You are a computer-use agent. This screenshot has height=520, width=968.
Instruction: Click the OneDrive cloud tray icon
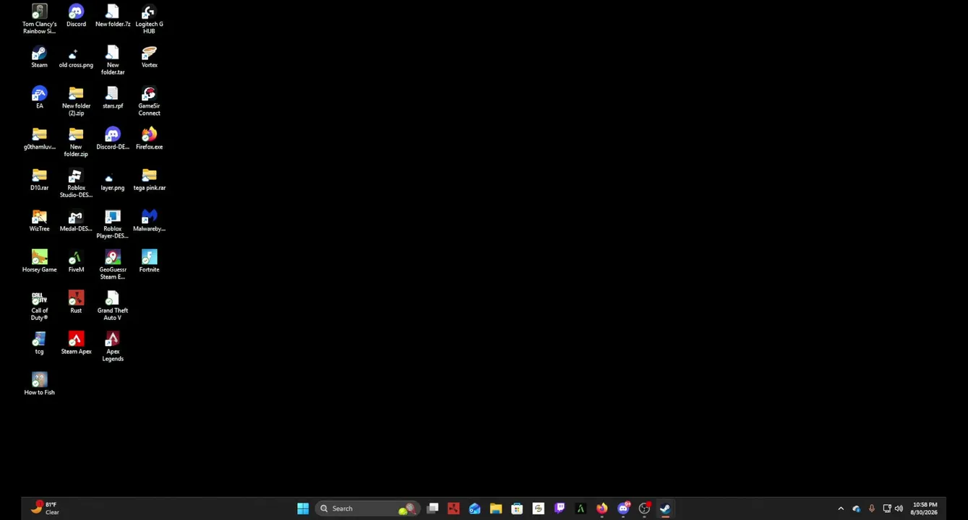click(857, 508)
